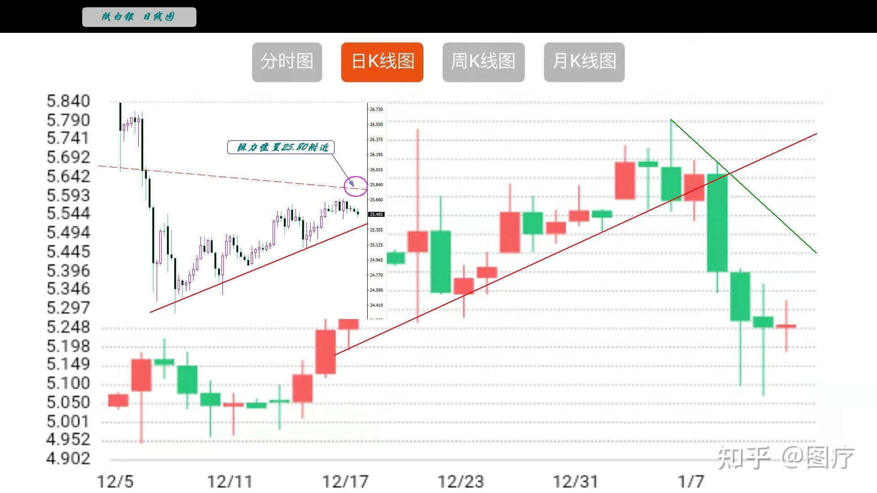Click the 5.248 price axis label
Image resolution: width=877 pixels, height=493 pixels.
pos(69,327)
